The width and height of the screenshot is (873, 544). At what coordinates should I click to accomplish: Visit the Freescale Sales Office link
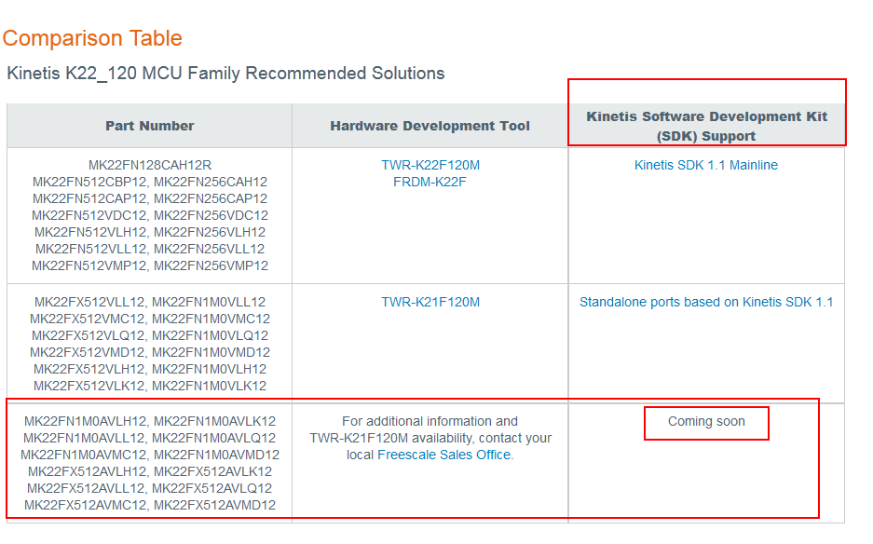coord(444,455)
